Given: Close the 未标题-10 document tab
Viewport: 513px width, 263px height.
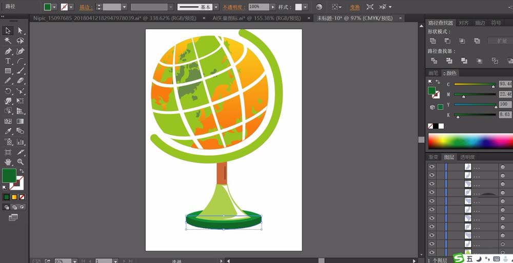Looking at the screenshot, I should pos(400,18).
